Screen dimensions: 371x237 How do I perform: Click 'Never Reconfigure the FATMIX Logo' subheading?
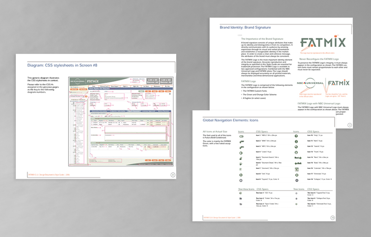[319, 59]
